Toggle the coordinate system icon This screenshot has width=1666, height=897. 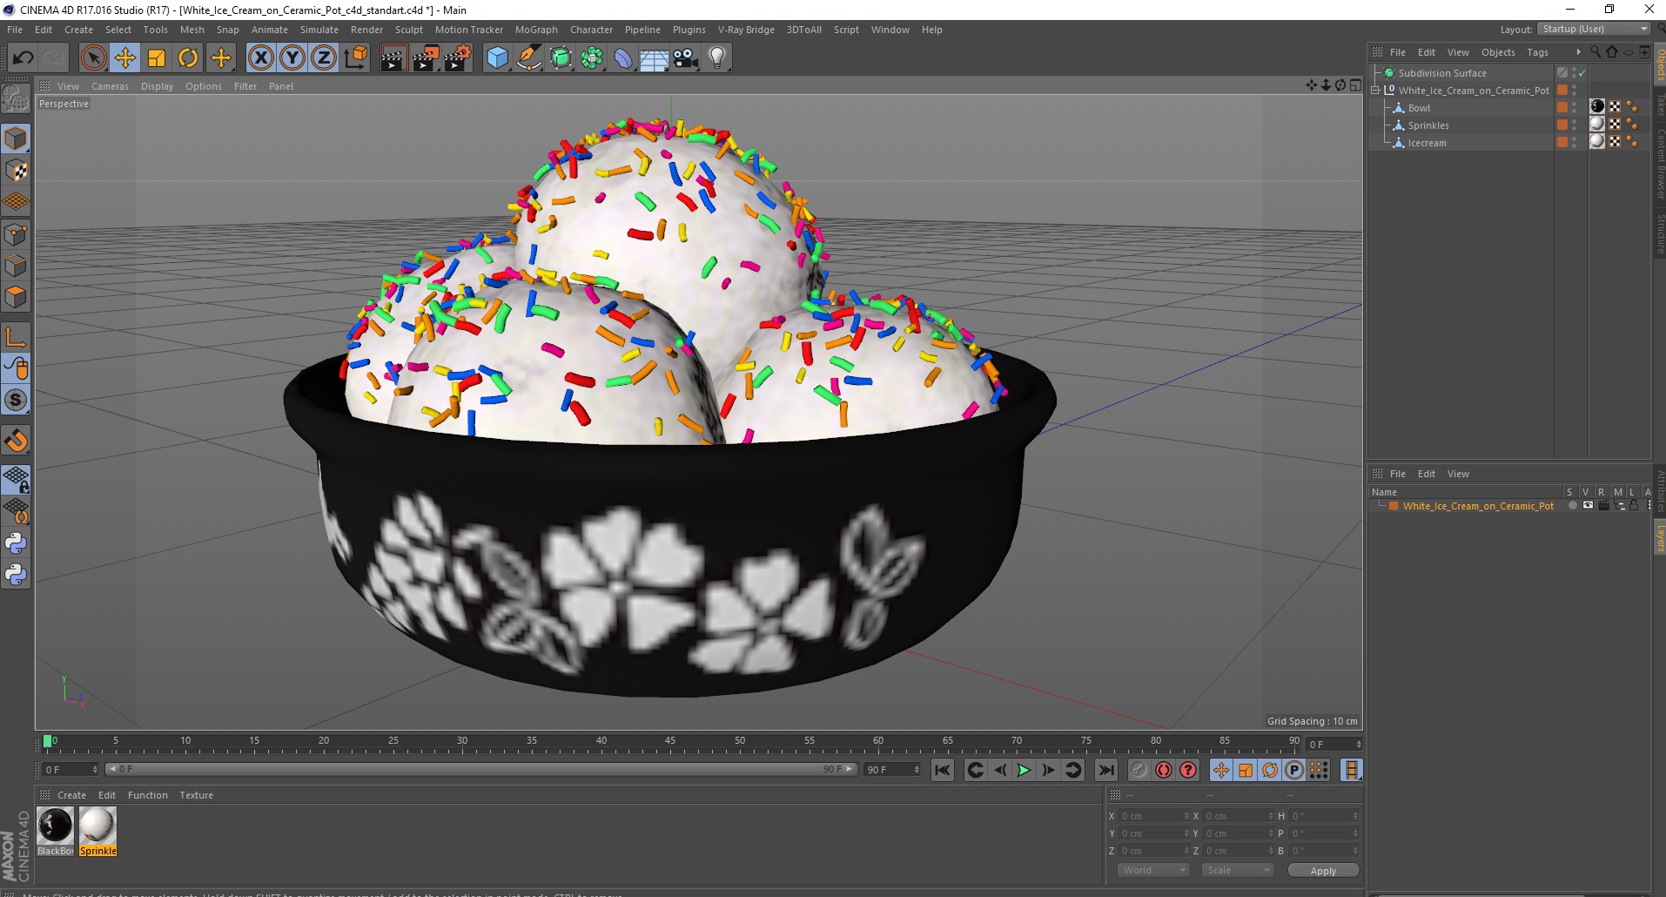(x=356, y=58)
